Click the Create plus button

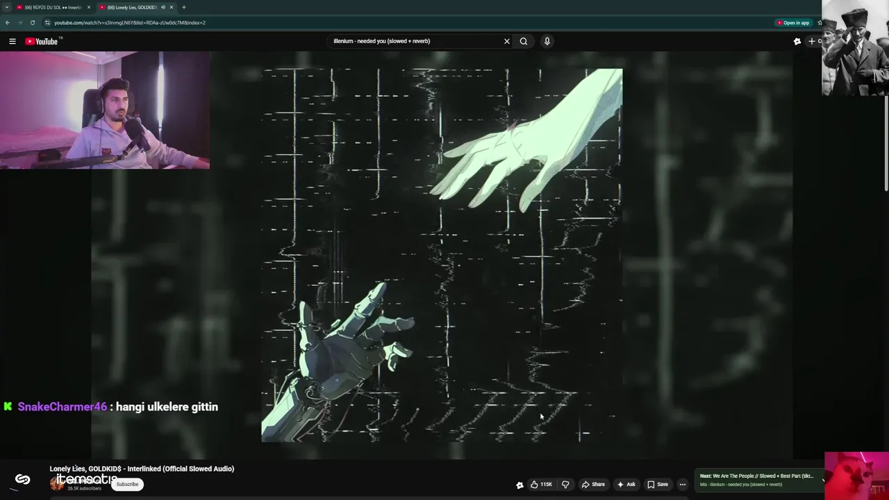[812, 42]
